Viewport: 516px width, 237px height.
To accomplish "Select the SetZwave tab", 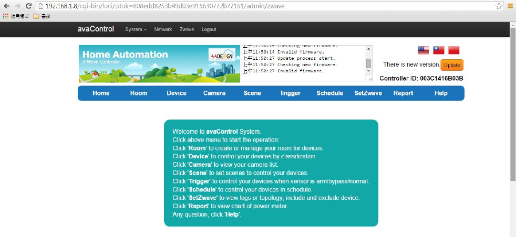I will [368, 93].
